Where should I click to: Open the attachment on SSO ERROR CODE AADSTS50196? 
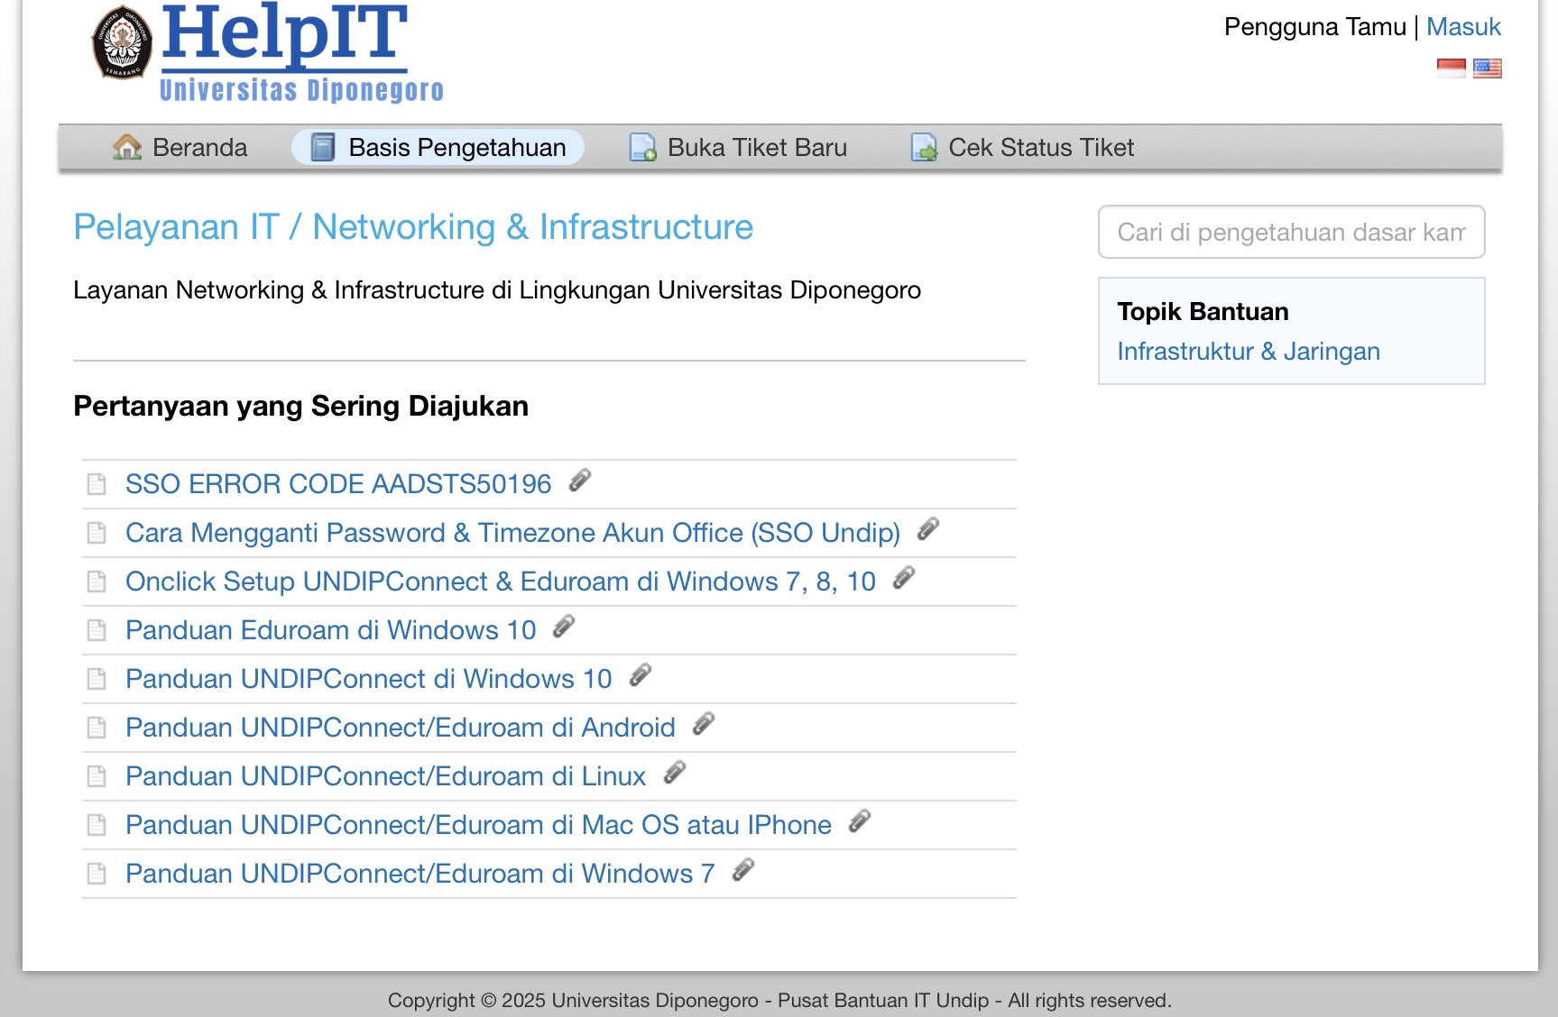pos(581,481)
